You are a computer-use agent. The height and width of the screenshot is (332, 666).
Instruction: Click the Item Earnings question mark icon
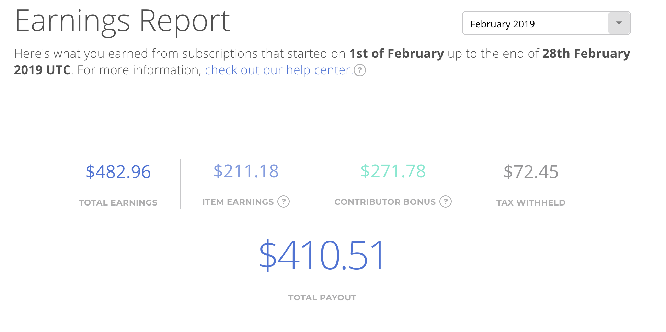click(x=284, y=201)
